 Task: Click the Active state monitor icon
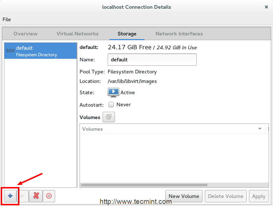[x=114, y=92]
